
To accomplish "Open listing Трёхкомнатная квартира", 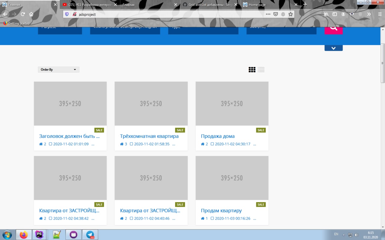I will [149, 136].
